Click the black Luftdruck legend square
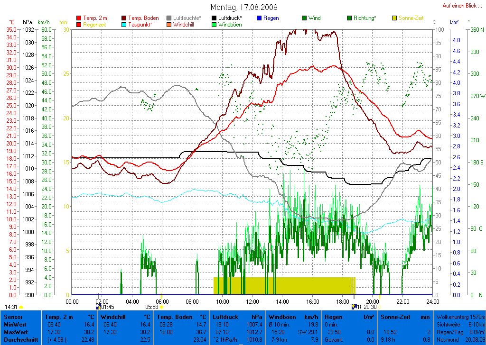 pyautogui.click(x=215, y=18)
